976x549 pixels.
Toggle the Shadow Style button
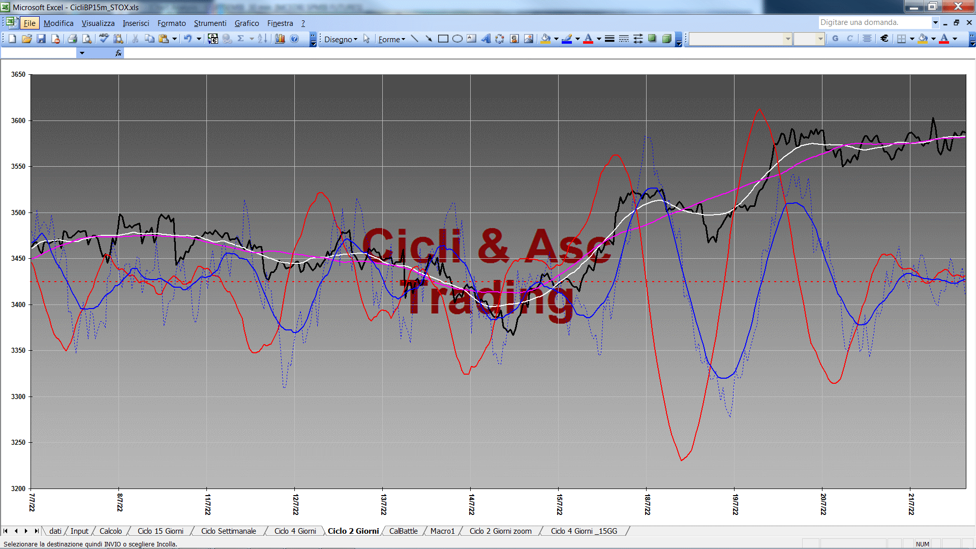pos(652,39)
